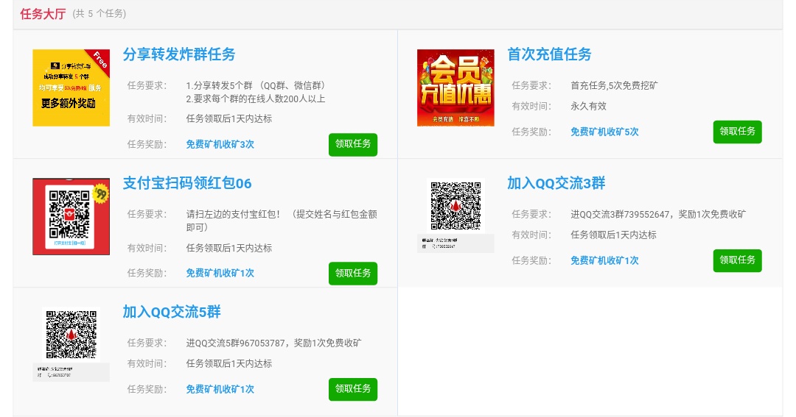The width and height of the screenshot is (796, 417).
Task: Click the 任务大厅 heading
Action: (x=43, y=14)
